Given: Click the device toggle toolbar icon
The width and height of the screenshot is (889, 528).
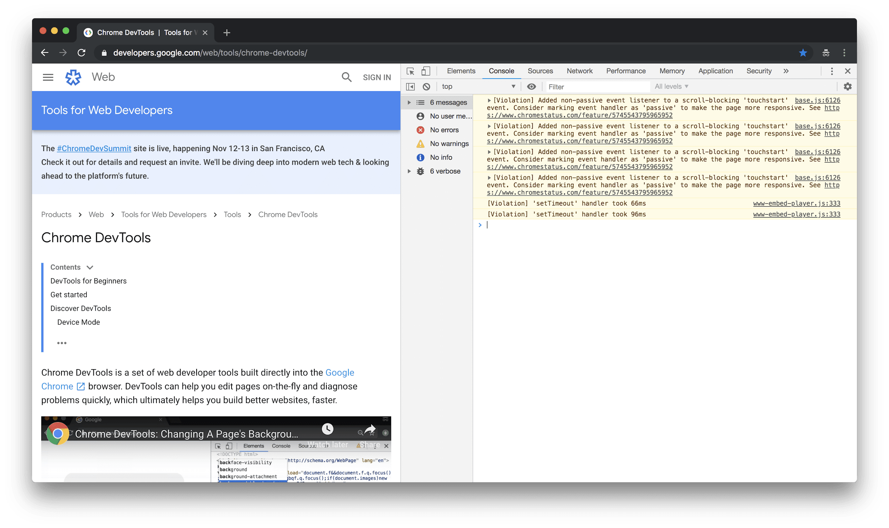Looking at the screenshot, I should [x=425, y=70].
